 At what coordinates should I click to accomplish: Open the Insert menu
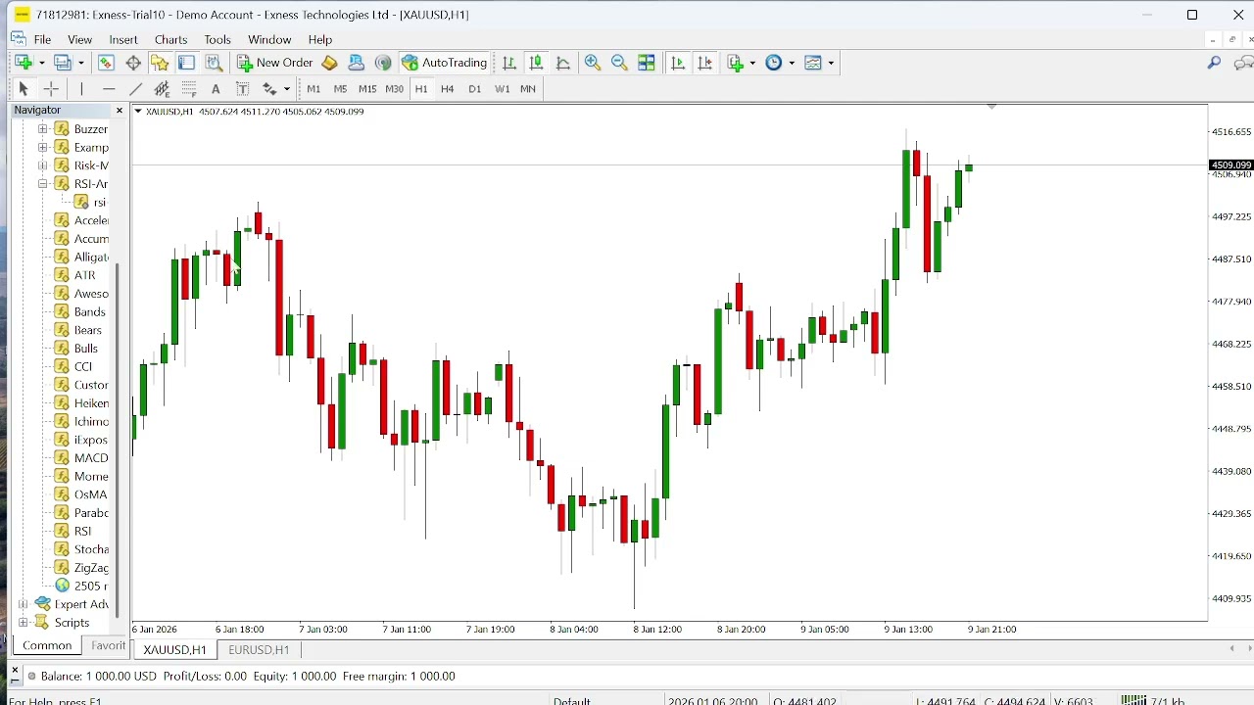click(123, 39)
